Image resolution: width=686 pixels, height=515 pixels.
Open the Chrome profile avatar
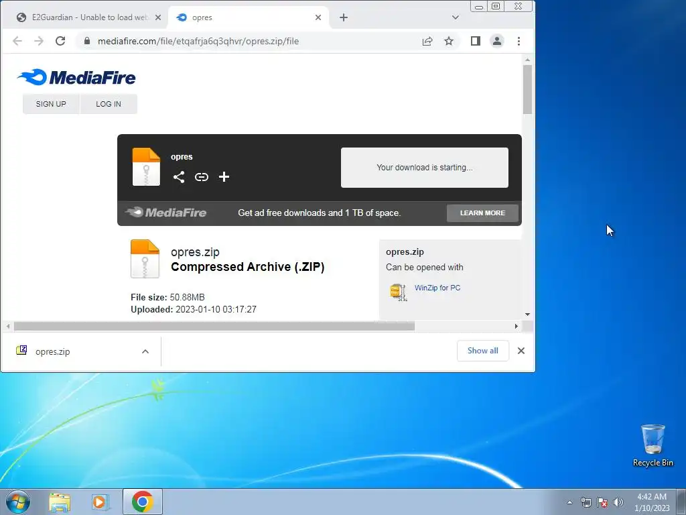(497, 41)
